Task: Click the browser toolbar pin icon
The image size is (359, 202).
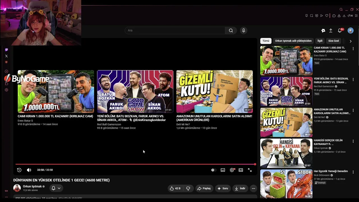Action: pyautogui.click(x=306, y=16)
